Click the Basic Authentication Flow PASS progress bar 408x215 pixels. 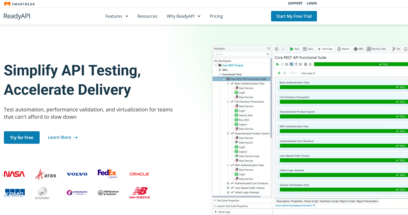coord(339,87)
